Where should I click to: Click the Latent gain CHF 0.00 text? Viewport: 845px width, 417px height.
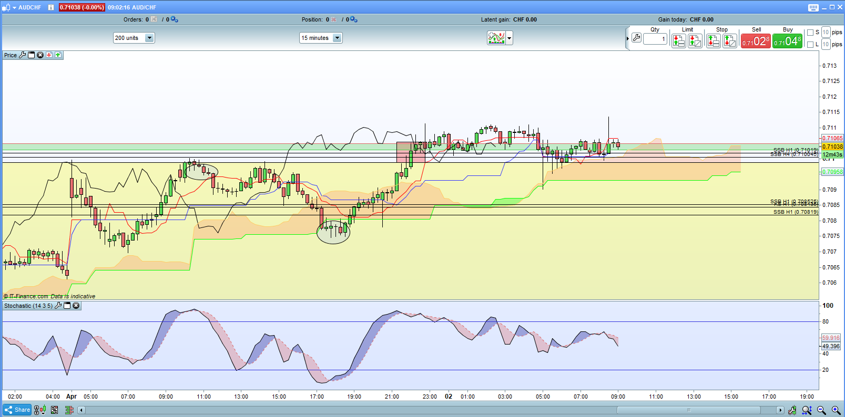[508, 19]
